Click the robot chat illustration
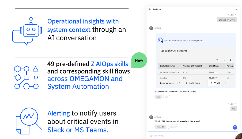Image resolution: width=242 pixels, height=139 pixels. pos(27,31)
